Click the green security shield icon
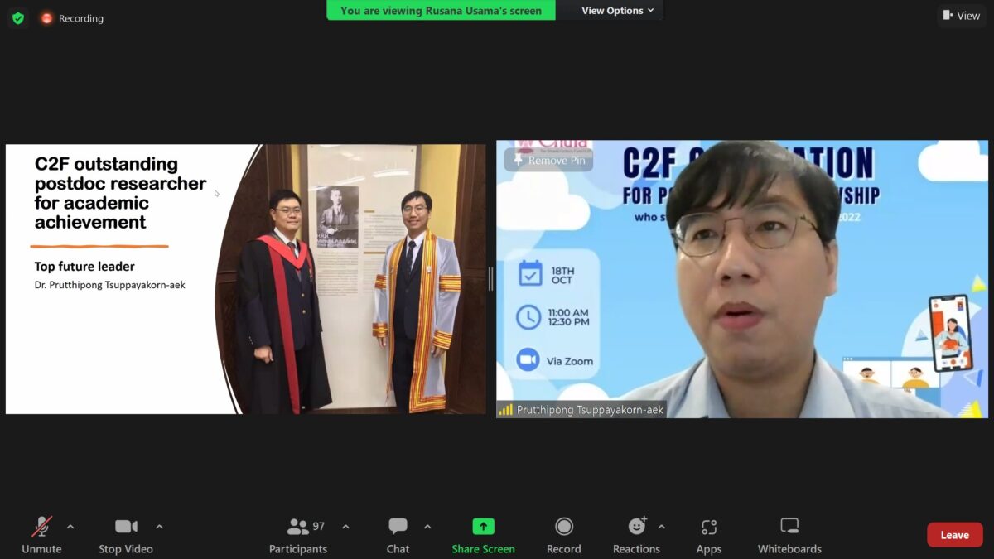 17,17
